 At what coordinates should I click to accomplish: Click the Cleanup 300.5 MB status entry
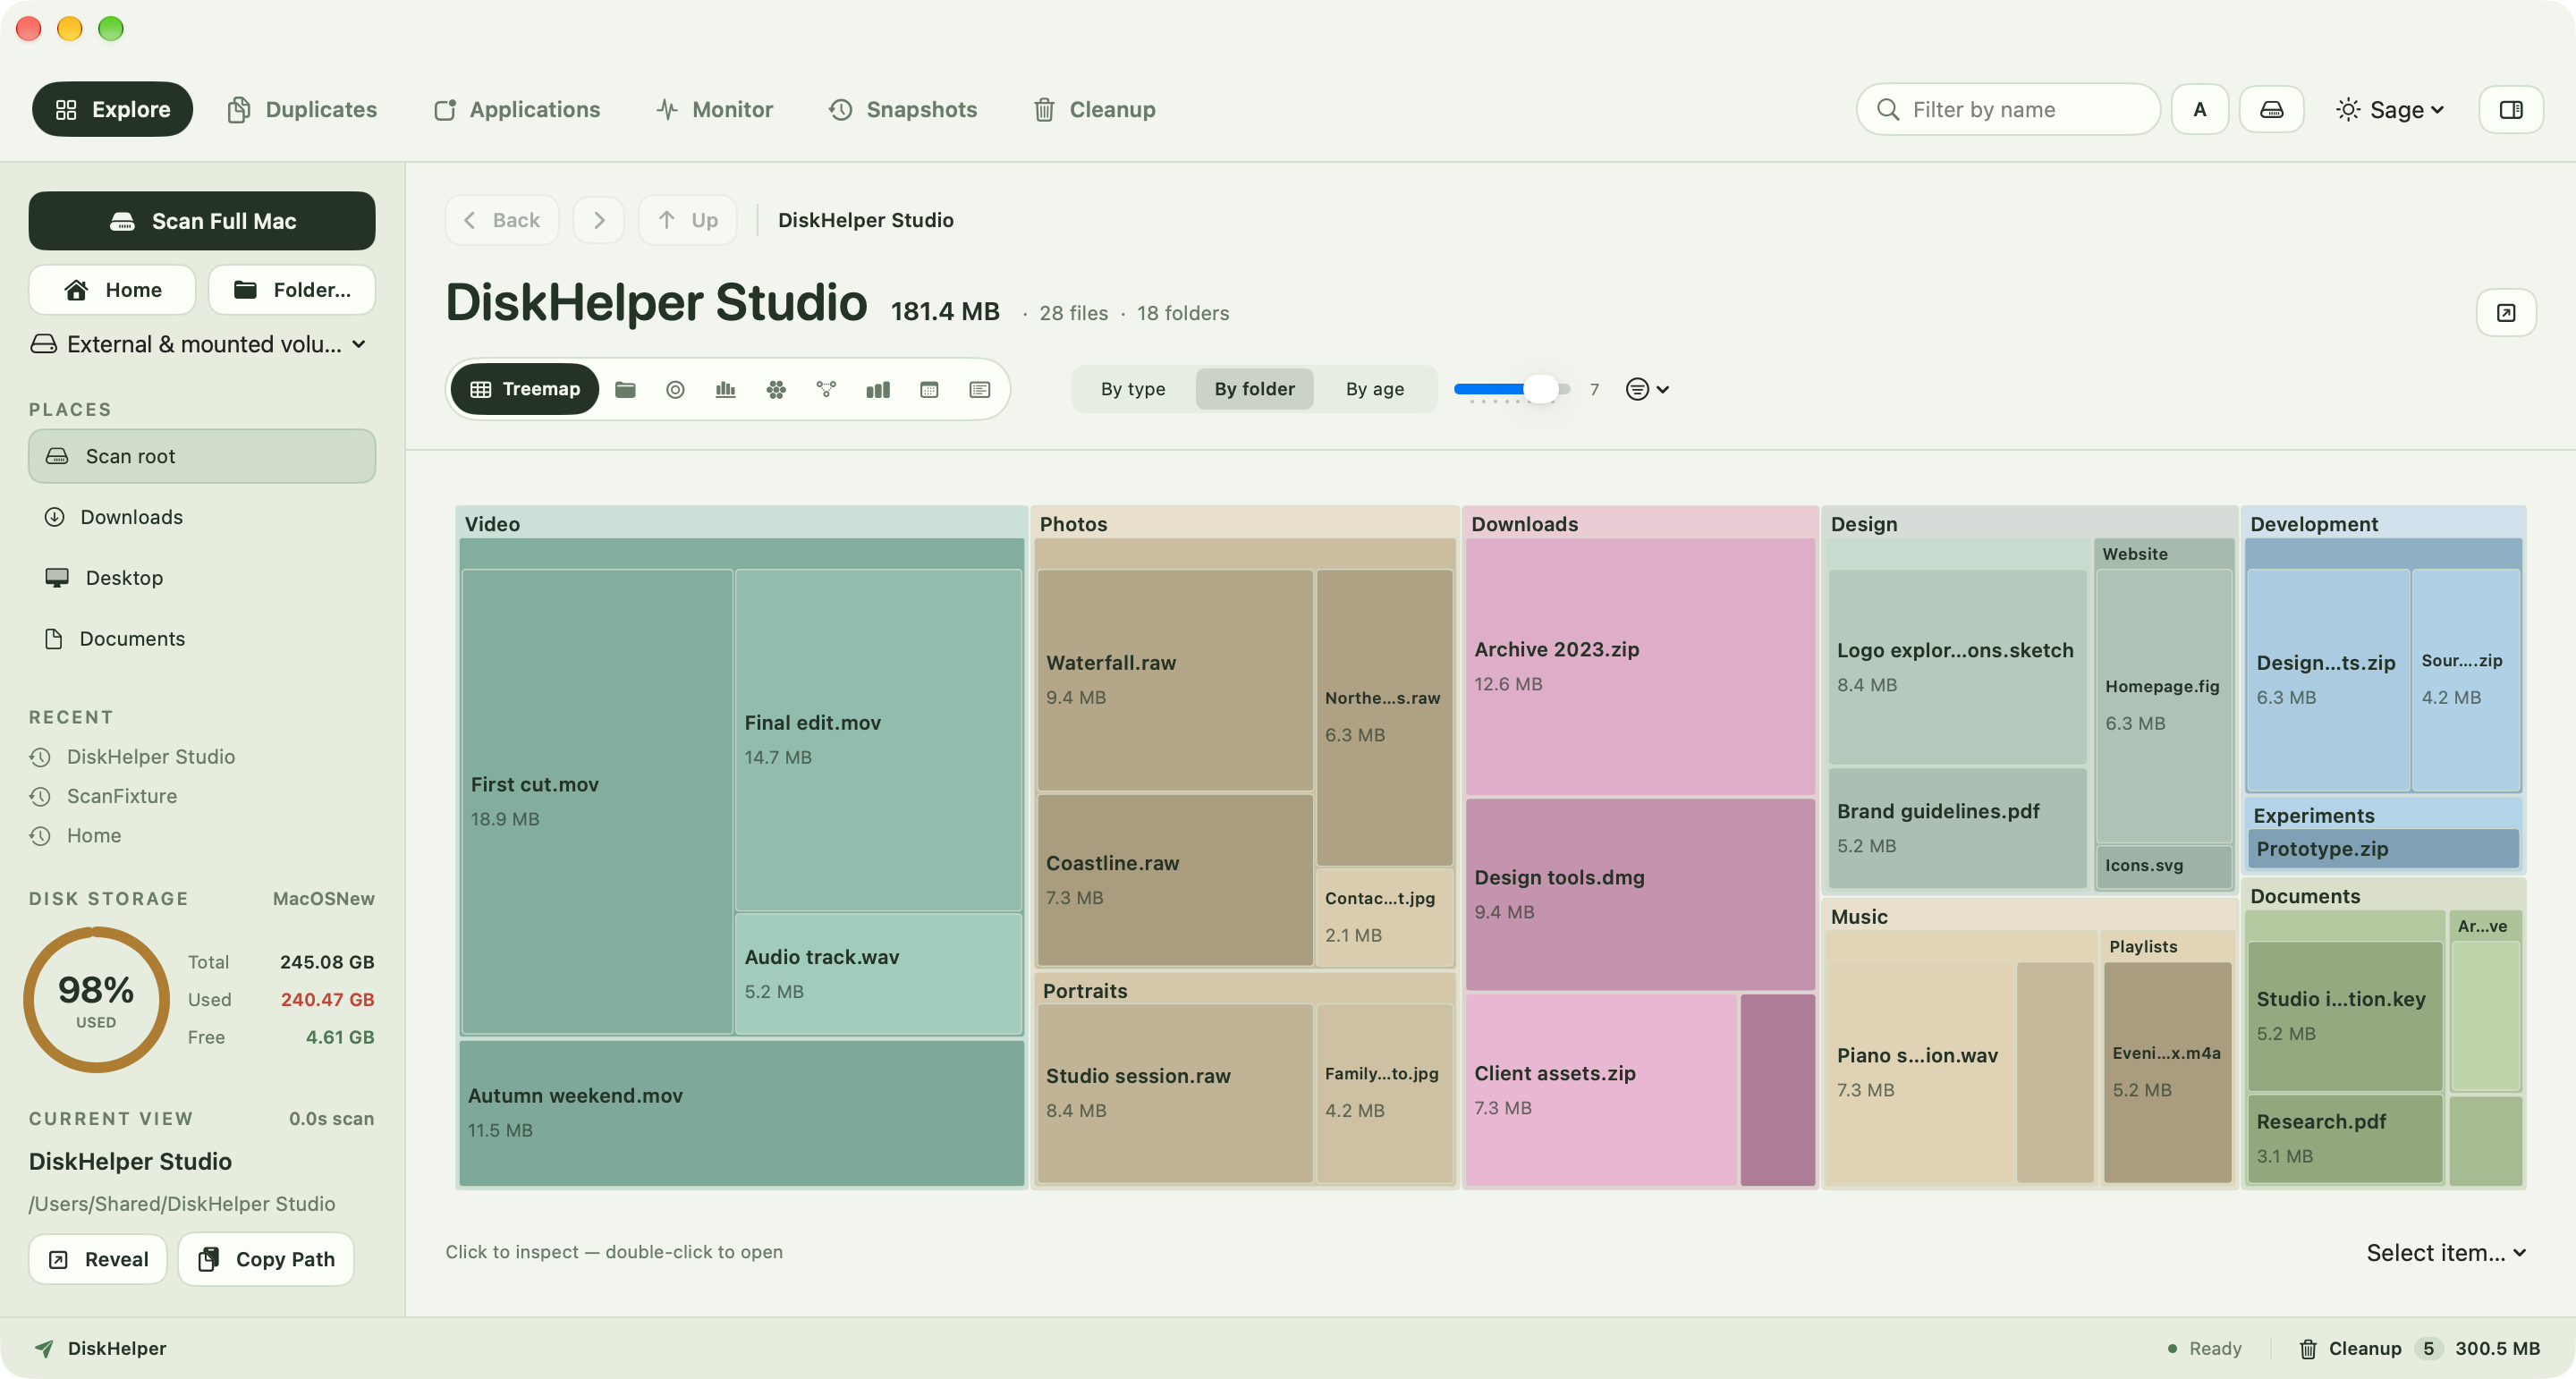(2419, 1348)
